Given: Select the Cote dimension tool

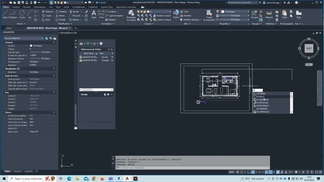Looking at the screenshot, I should [x=101, y=15].
